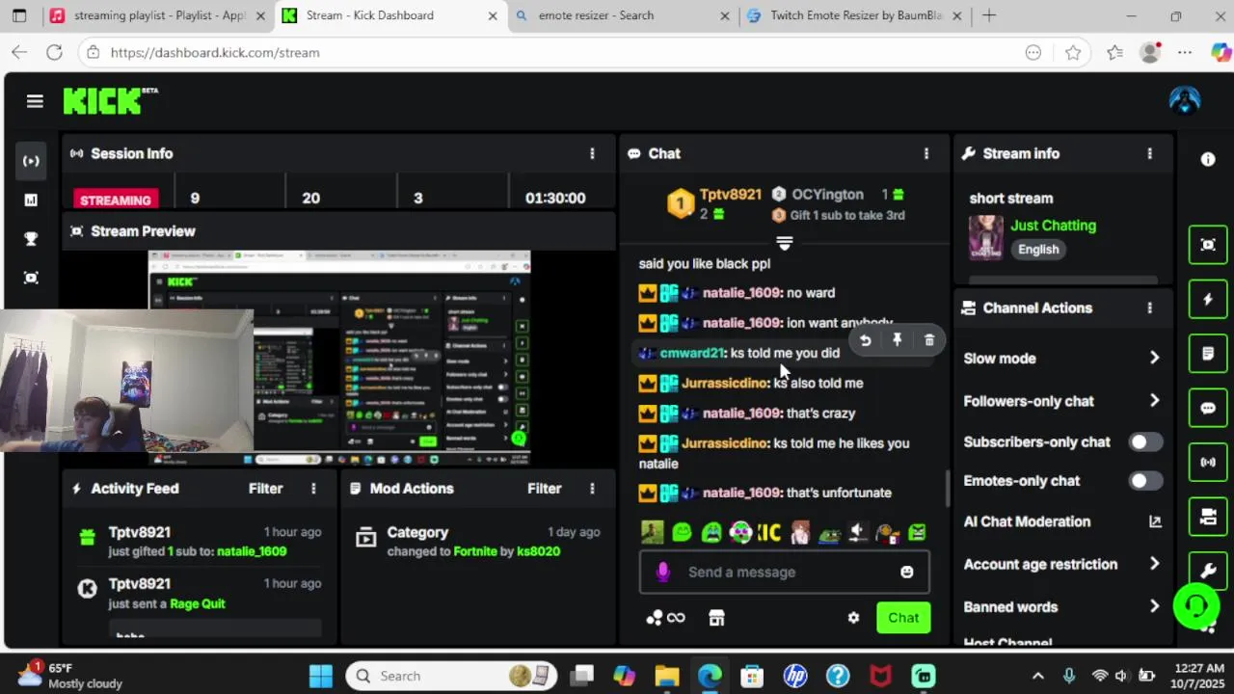Delete the cmward21 chat message
Viewport: 1234px width, 694px height.
pos(929,340)
